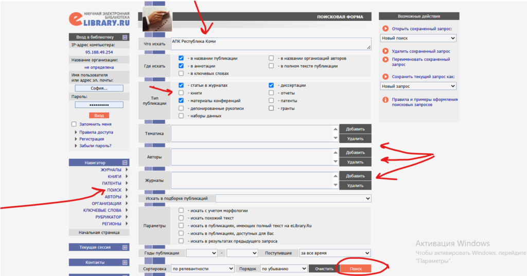The width and height of the screenshot is (527, 276).
Task: Go to 'Начальная страница'
Action: [99, 232]
